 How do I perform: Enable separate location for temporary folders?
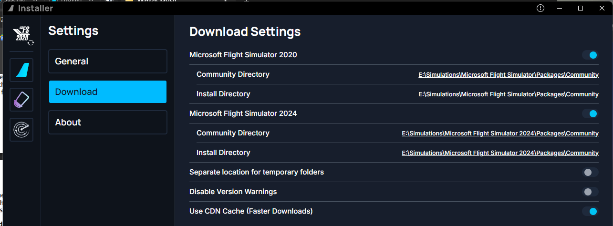tap(590, 172)
